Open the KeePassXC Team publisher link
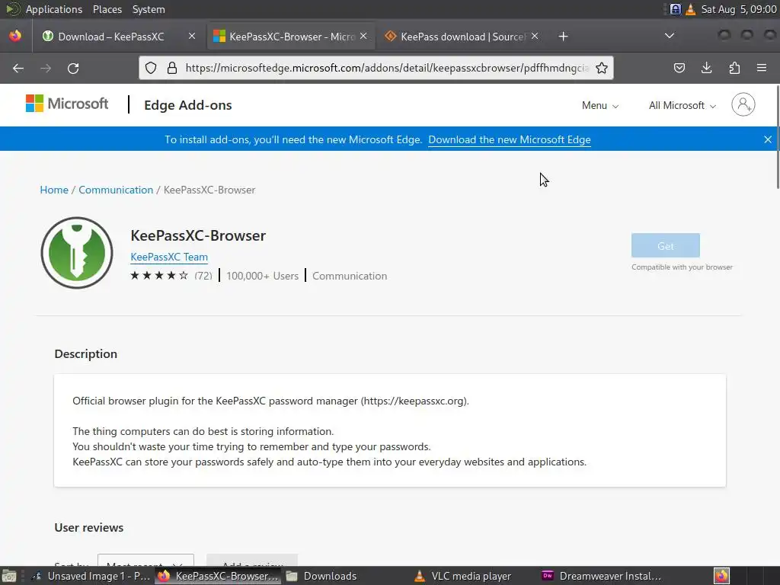The width and height of the screenshot is (780, 585). (169, 257)
